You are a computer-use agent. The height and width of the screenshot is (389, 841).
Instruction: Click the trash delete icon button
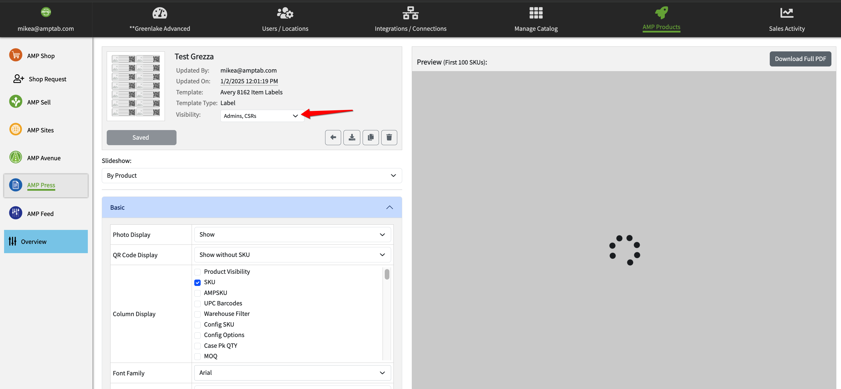tap(389, 138)
